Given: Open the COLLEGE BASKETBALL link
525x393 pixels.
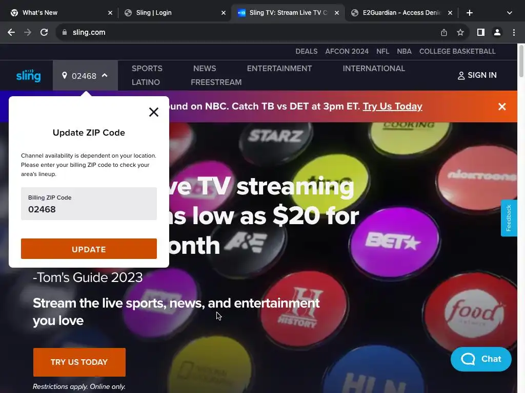Looking at the screenshot, I should (457, 52).
